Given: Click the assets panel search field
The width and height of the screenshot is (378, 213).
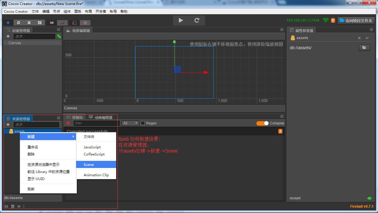Looking at the screenshot, I should coord(36,125).
